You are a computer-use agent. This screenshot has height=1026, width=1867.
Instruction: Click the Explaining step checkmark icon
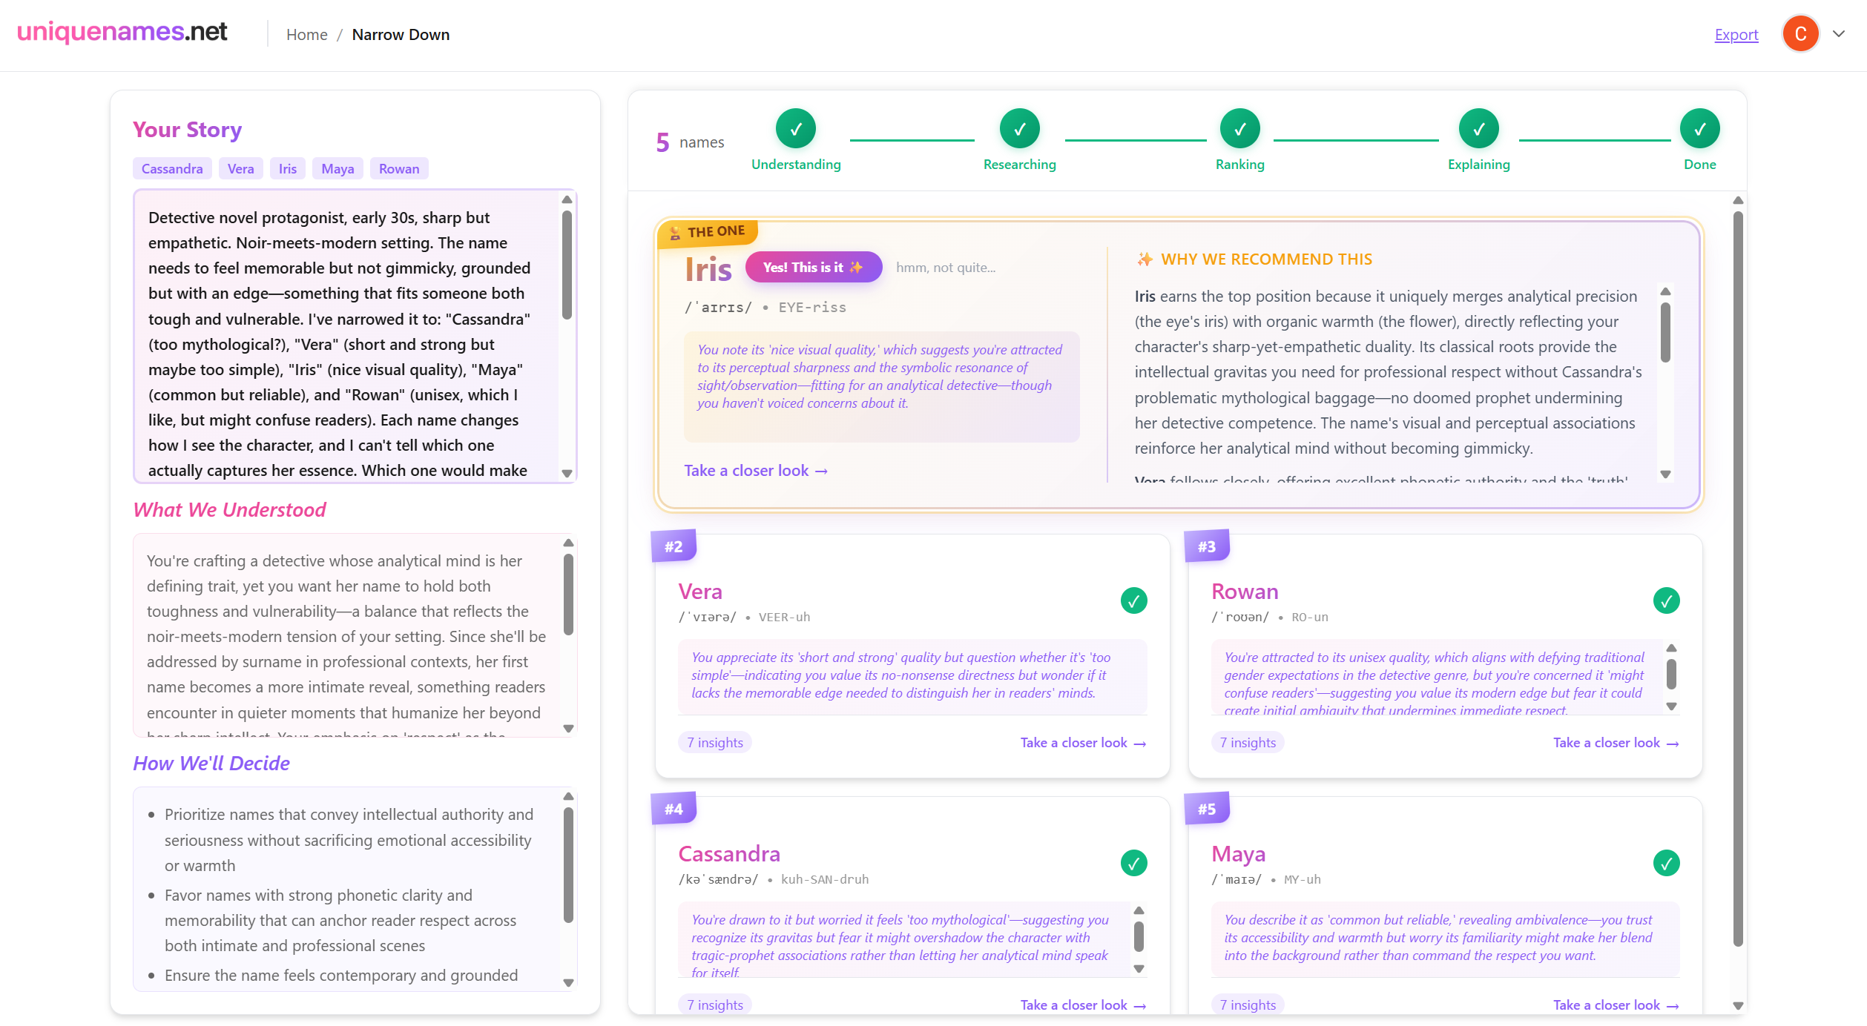click(1478, 129)
